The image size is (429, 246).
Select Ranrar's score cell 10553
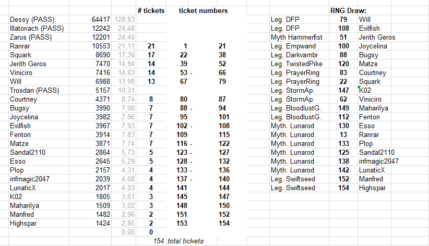click(x=90, y=46)
